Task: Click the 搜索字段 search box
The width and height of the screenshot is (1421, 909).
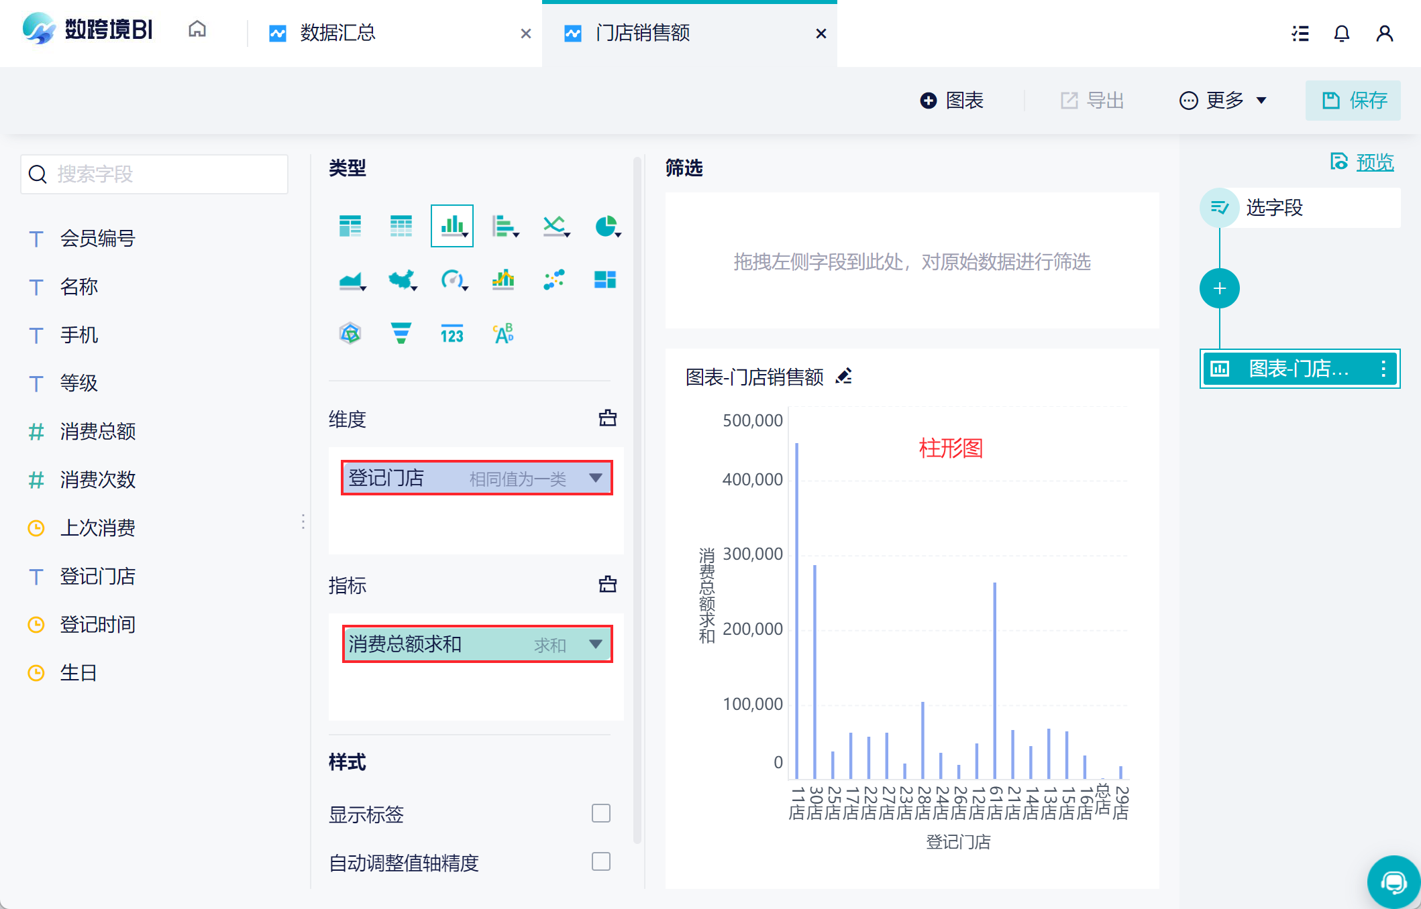Action: (x=154, y=174)
